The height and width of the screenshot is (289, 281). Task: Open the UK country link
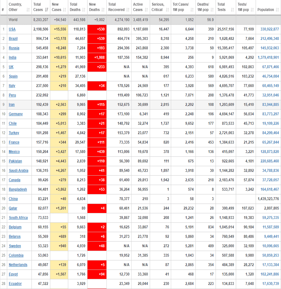pos(11,67)
